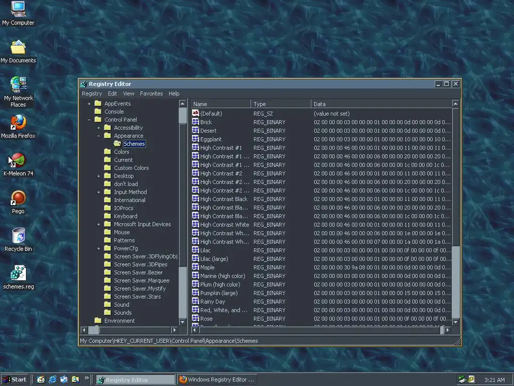Click the Colors folder icon in the tree
Viewport: 514px width, 386px height.
coord(107,152)
